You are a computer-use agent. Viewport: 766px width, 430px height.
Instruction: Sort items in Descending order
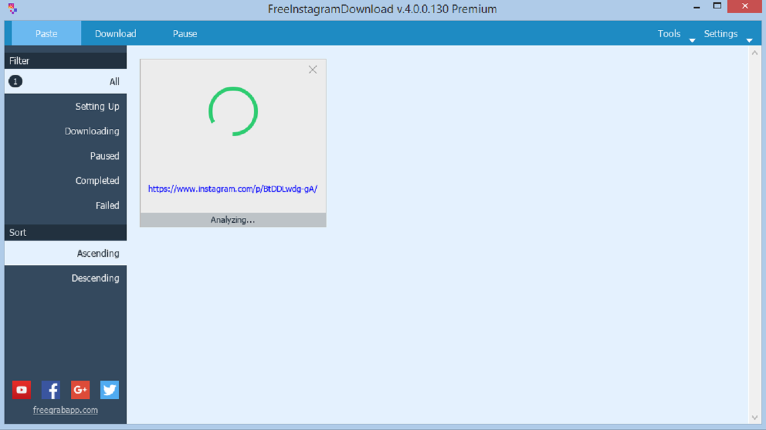tap(66, 278)
